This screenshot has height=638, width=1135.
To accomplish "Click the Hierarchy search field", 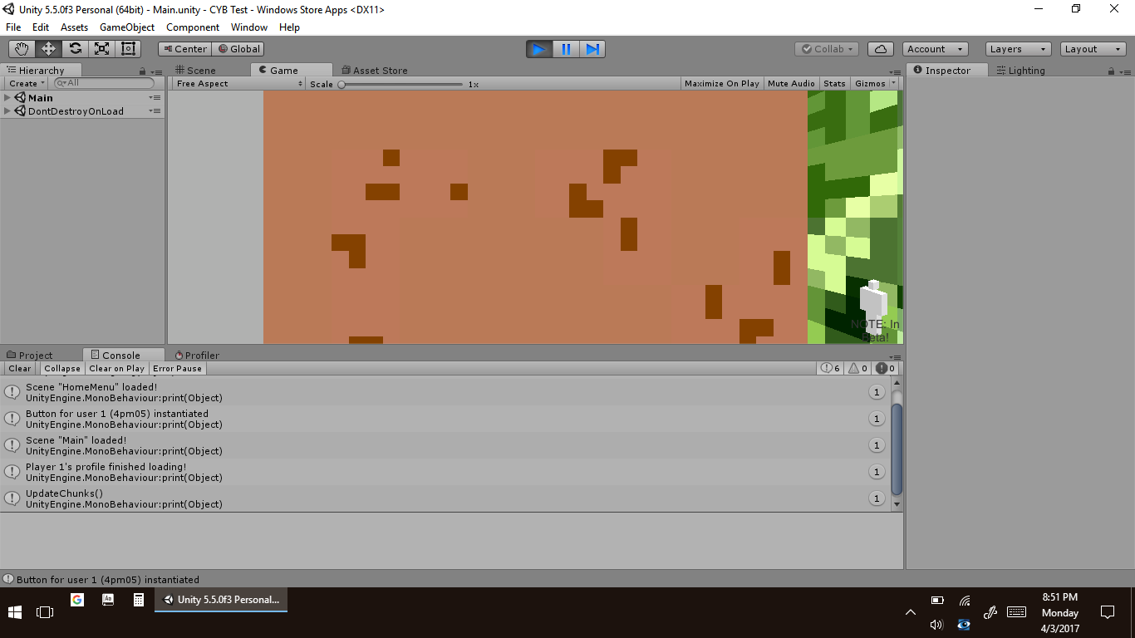I will (106, 83).
